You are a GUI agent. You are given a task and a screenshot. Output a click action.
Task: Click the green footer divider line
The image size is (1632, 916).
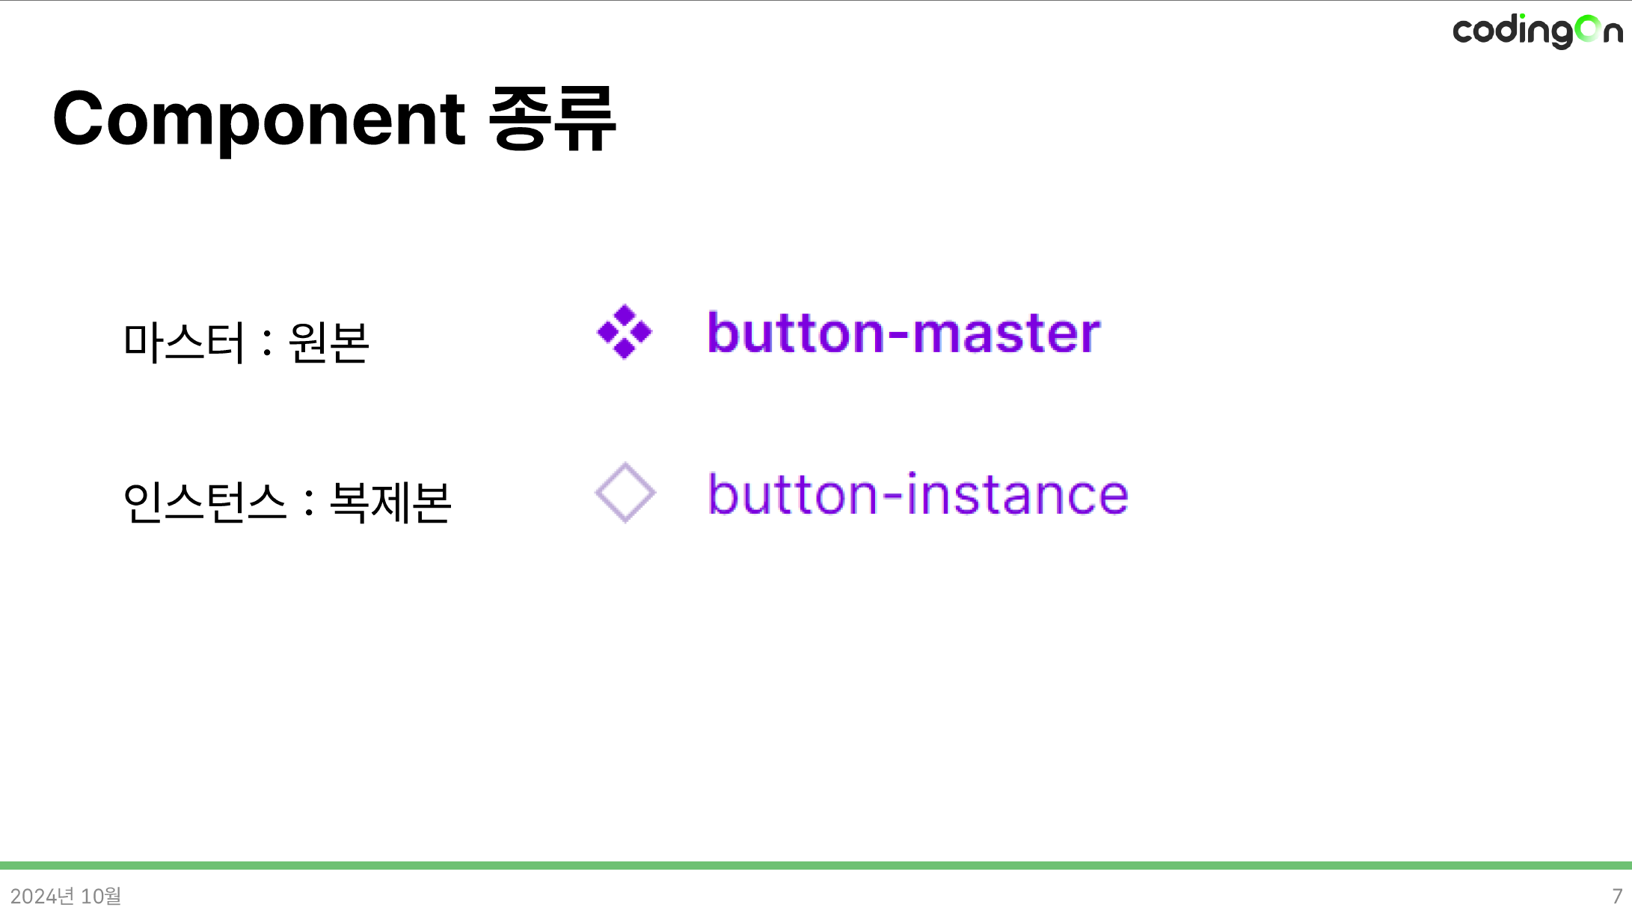[x=816, y=865]
